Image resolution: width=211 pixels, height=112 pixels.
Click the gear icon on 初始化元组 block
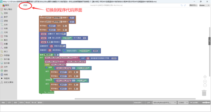(x=65, y=50)
